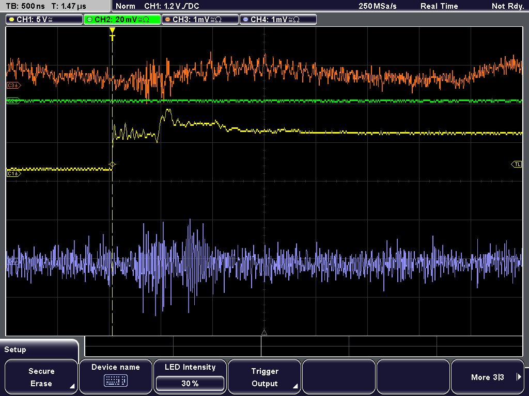Open the Secure Erase menu
The image size is (529, 396).
click(x=41, y=377)
